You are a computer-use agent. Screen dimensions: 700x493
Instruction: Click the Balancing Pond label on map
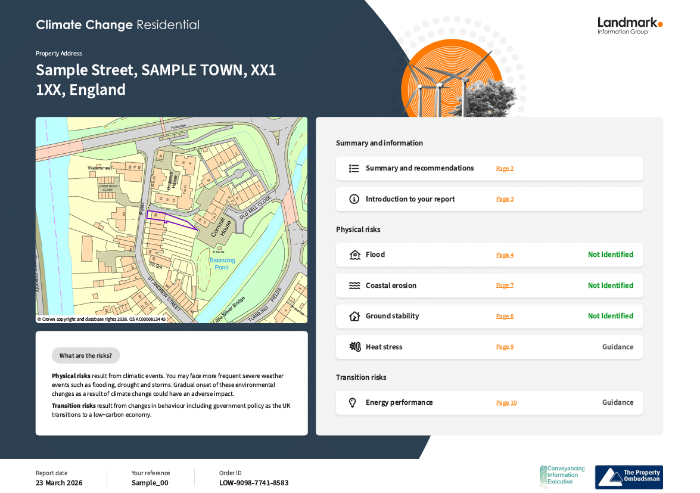pos(222,264)
